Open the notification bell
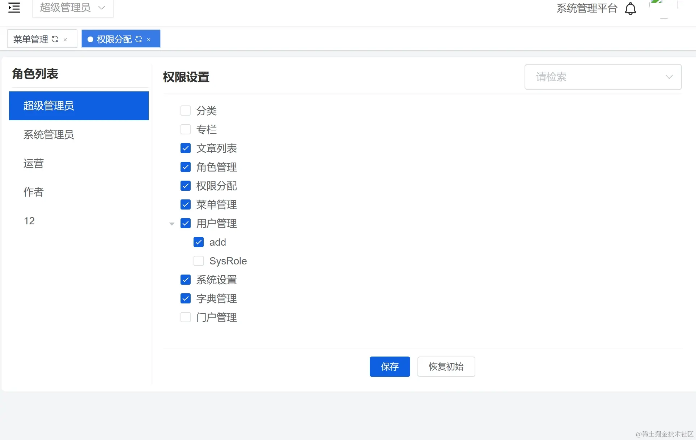The width and height of the screenshot is (696, 440). [630, 9]
